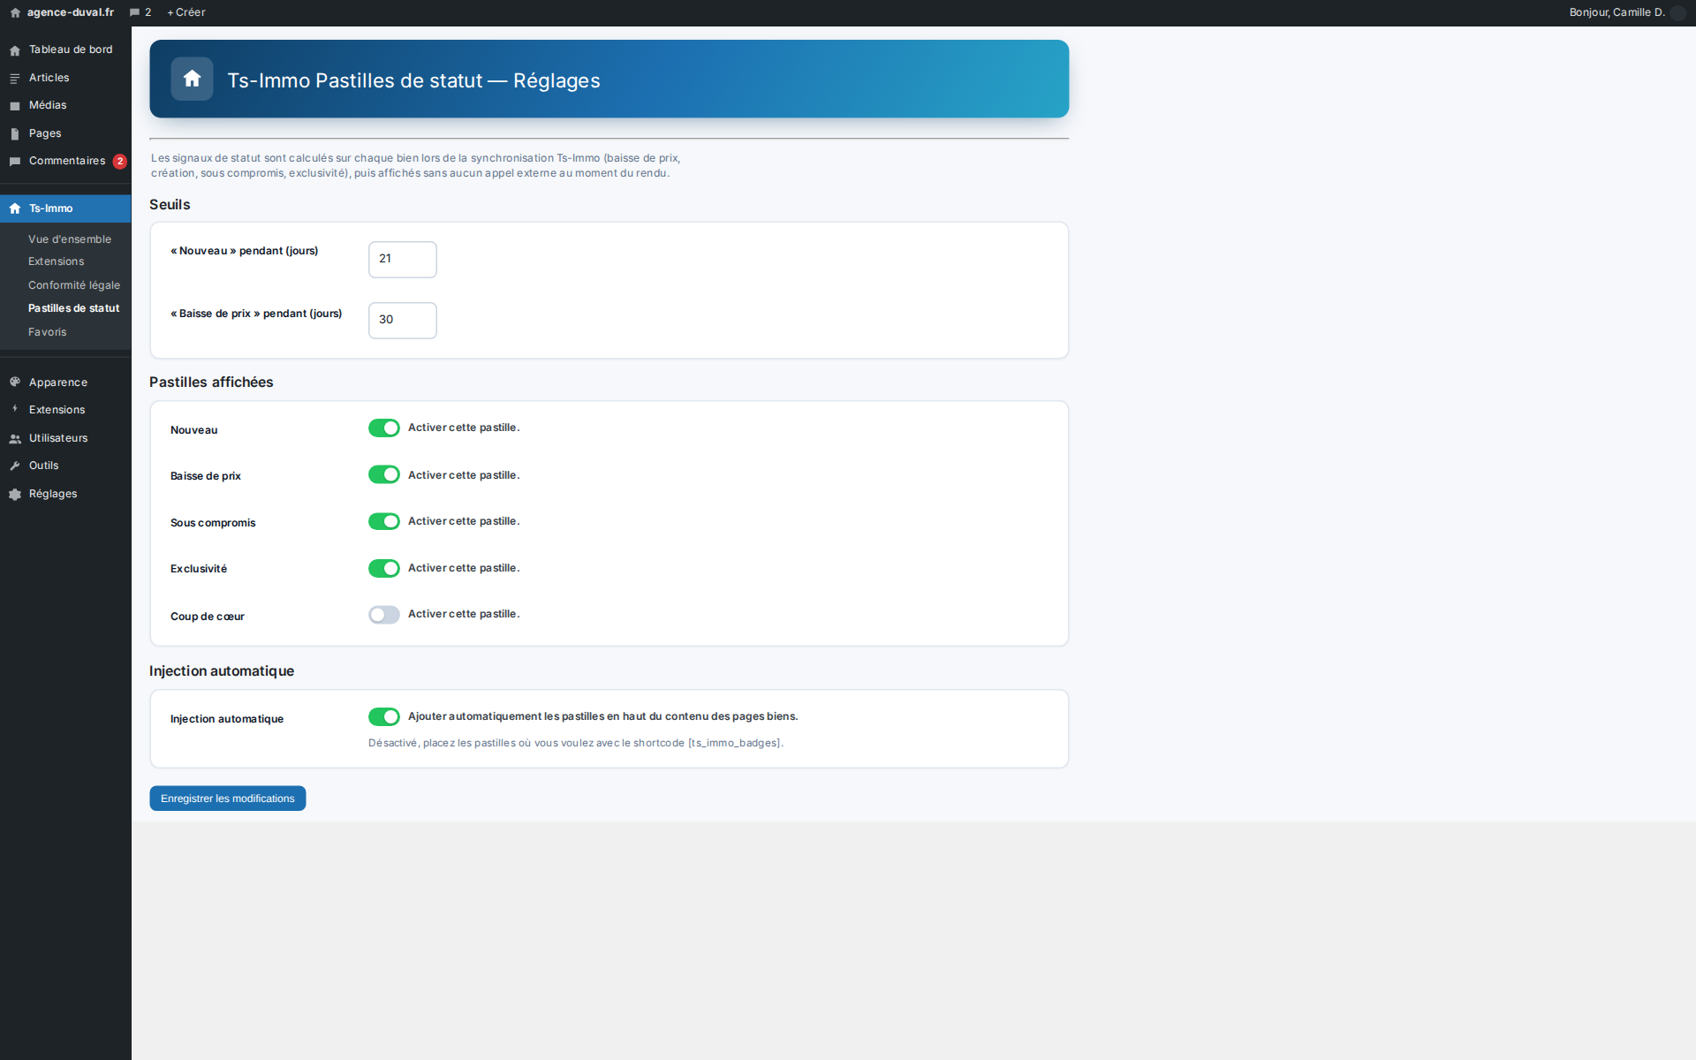Disable the Nouveau badge toggle

coord(384,428)
